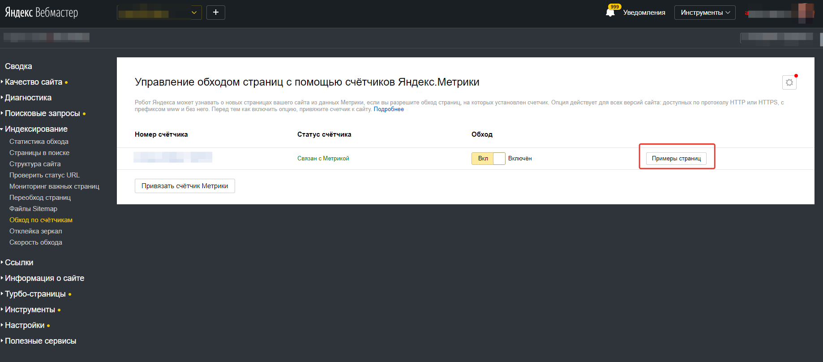823x362 pixels.
Task: Click the user avatar in header
Action: pyautogui.click(x=806, y=13)
